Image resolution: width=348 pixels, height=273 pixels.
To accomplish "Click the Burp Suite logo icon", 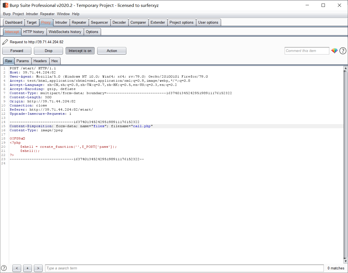I will coord(6,5).
